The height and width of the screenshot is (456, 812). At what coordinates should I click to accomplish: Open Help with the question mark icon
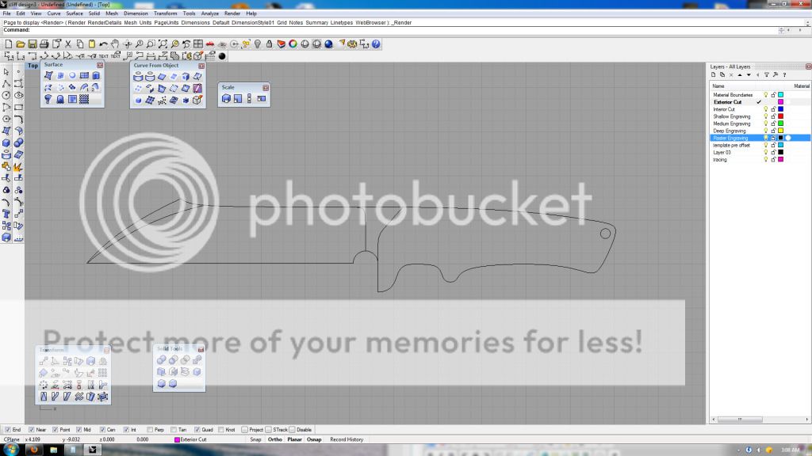click(376, 44)
